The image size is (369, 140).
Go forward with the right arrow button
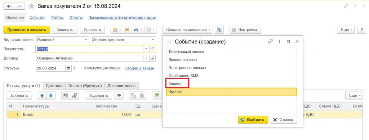click(x=20, y=6)
